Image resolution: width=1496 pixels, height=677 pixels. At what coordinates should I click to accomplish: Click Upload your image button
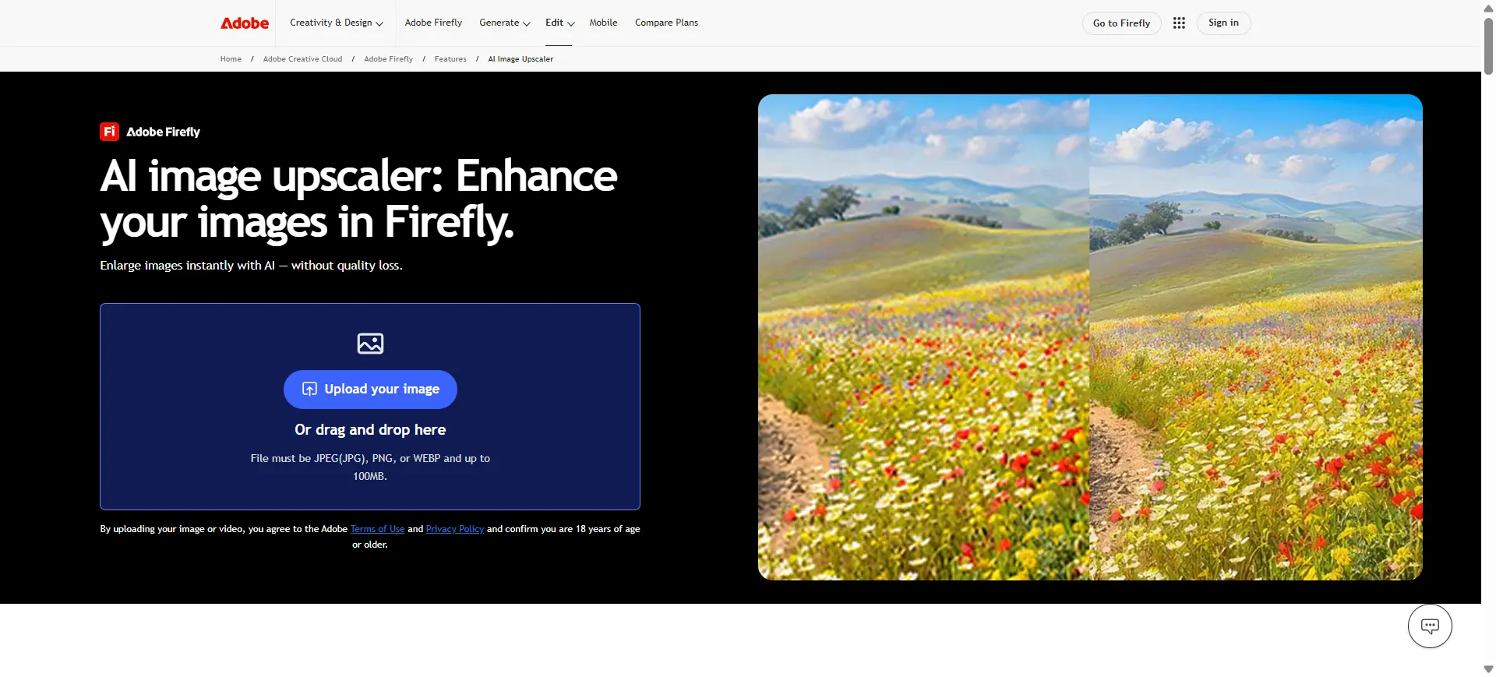click(370, 389)
